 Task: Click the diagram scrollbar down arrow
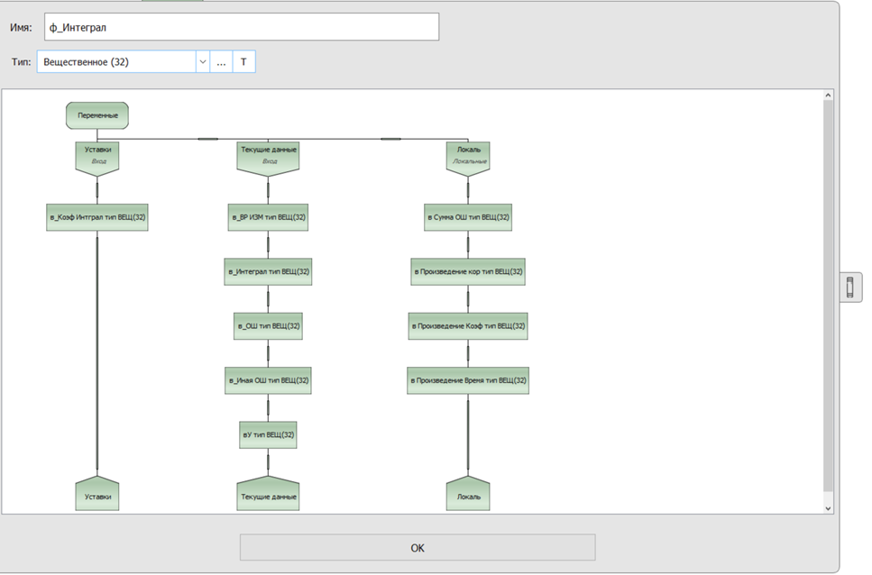tap(829, 508)
